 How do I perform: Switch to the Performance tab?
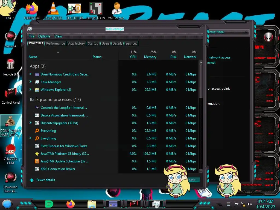point(56,43)
